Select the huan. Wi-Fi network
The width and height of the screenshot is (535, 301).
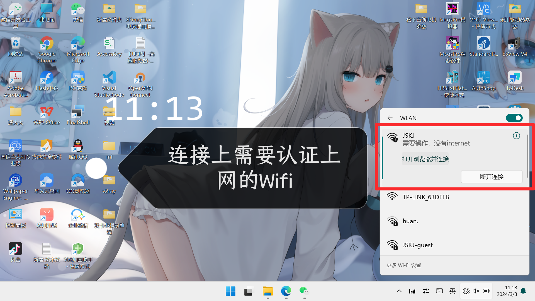point(454,221)
